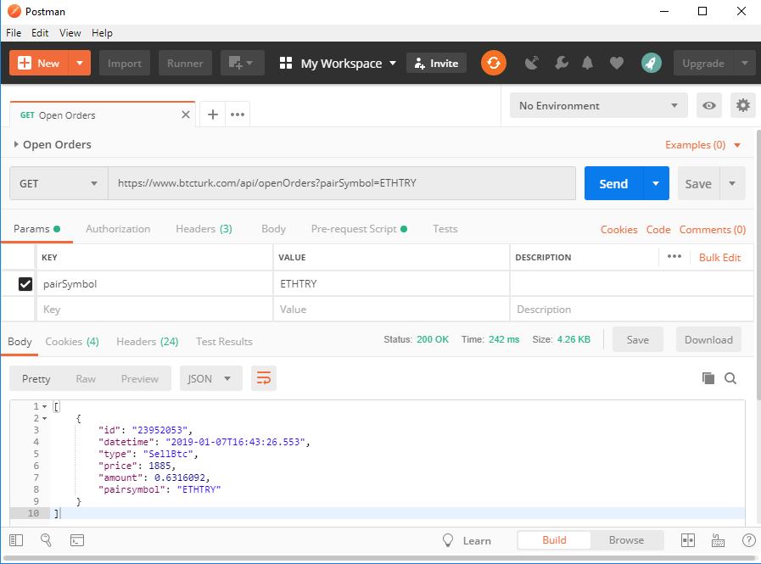The height and width of the screenshot is (564, 761).
Task: Open the help question mark icon
Action: 749,540
